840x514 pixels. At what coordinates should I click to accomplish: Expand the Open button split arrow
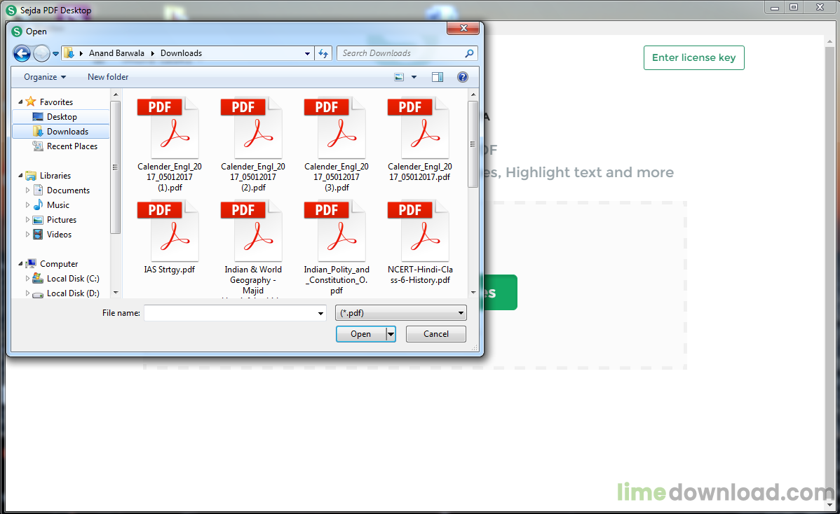(x=391, y=334)
